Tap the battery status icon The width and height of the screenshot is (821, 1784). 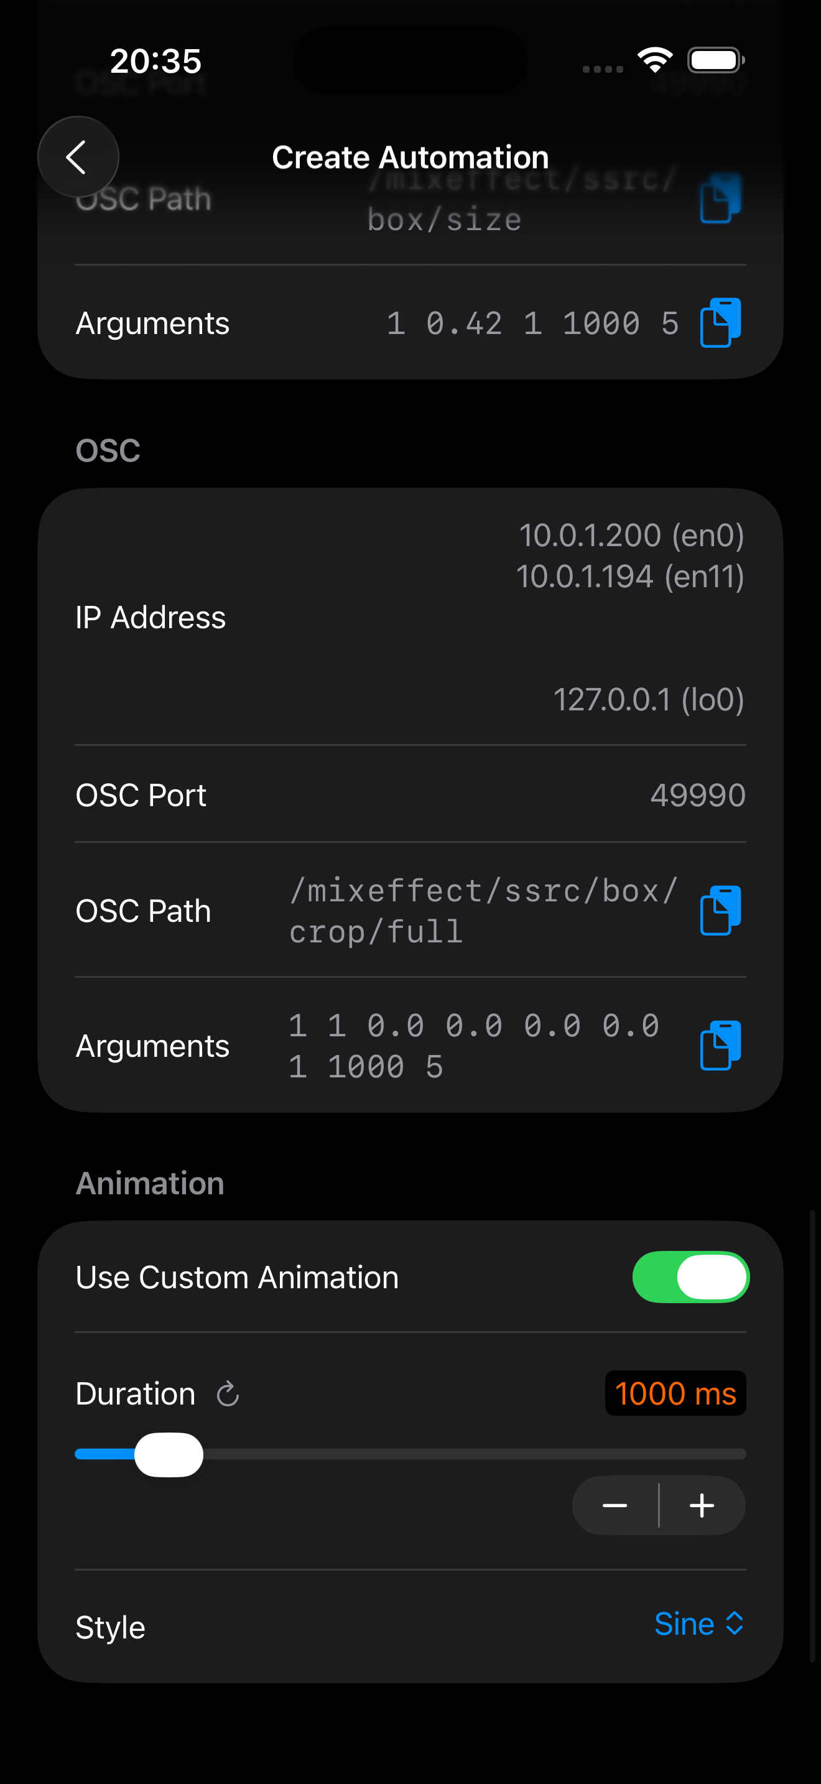click(715, 60)
